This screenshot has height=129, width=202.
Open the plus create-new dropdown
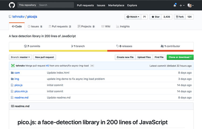click(x=182, y=5)
